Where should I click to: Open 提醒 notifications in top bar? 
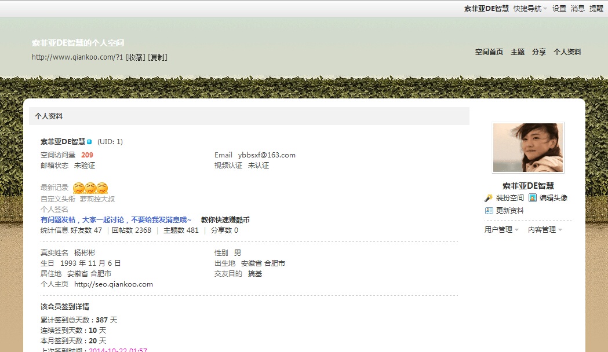pos(596,9)
